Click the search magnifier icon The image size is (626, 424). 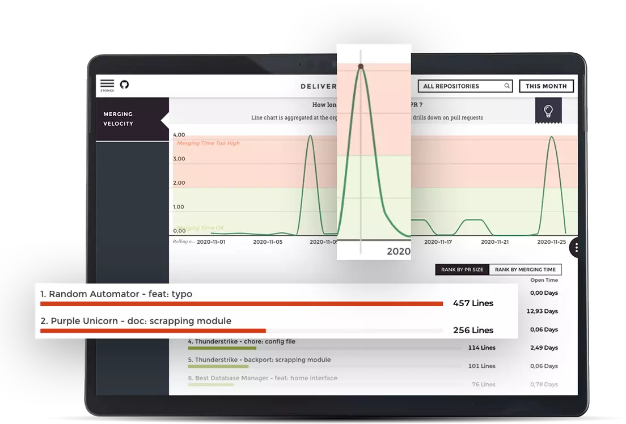[x=507, y=86]
